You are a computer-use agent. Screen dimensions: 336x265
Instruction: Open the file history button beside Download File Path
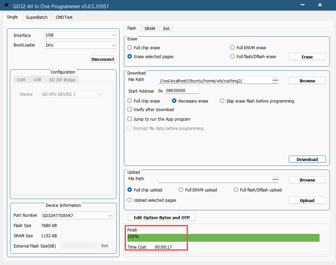pos(275,80)
